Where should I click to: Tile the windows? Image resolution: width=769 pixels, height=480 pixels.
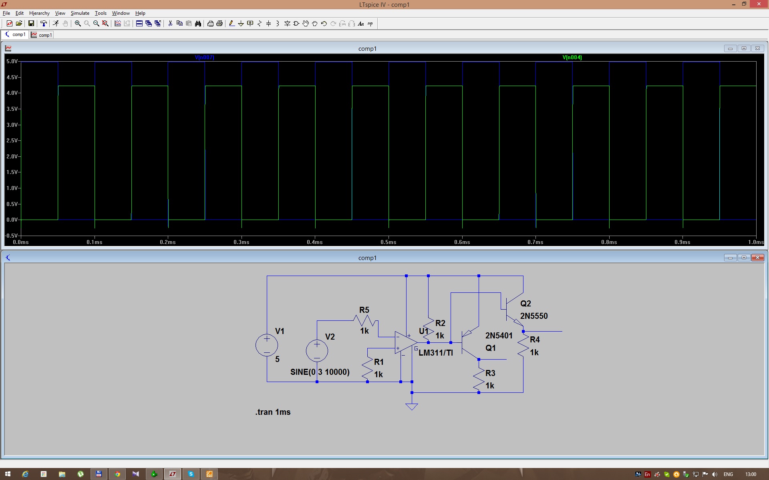point(139,24)
